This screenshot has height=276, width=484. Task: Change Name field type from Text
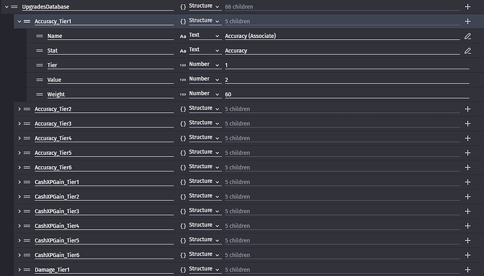(205, 36)
